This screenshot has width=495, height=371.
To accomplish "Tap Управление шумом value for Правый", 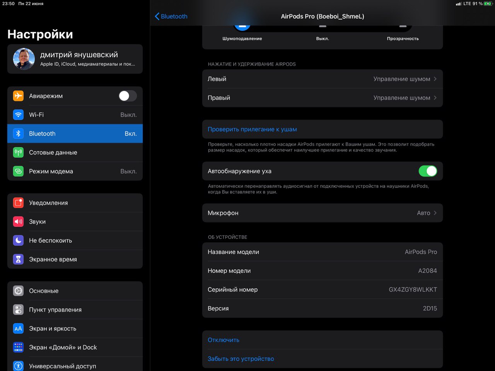I will click(x=402, y=98).
